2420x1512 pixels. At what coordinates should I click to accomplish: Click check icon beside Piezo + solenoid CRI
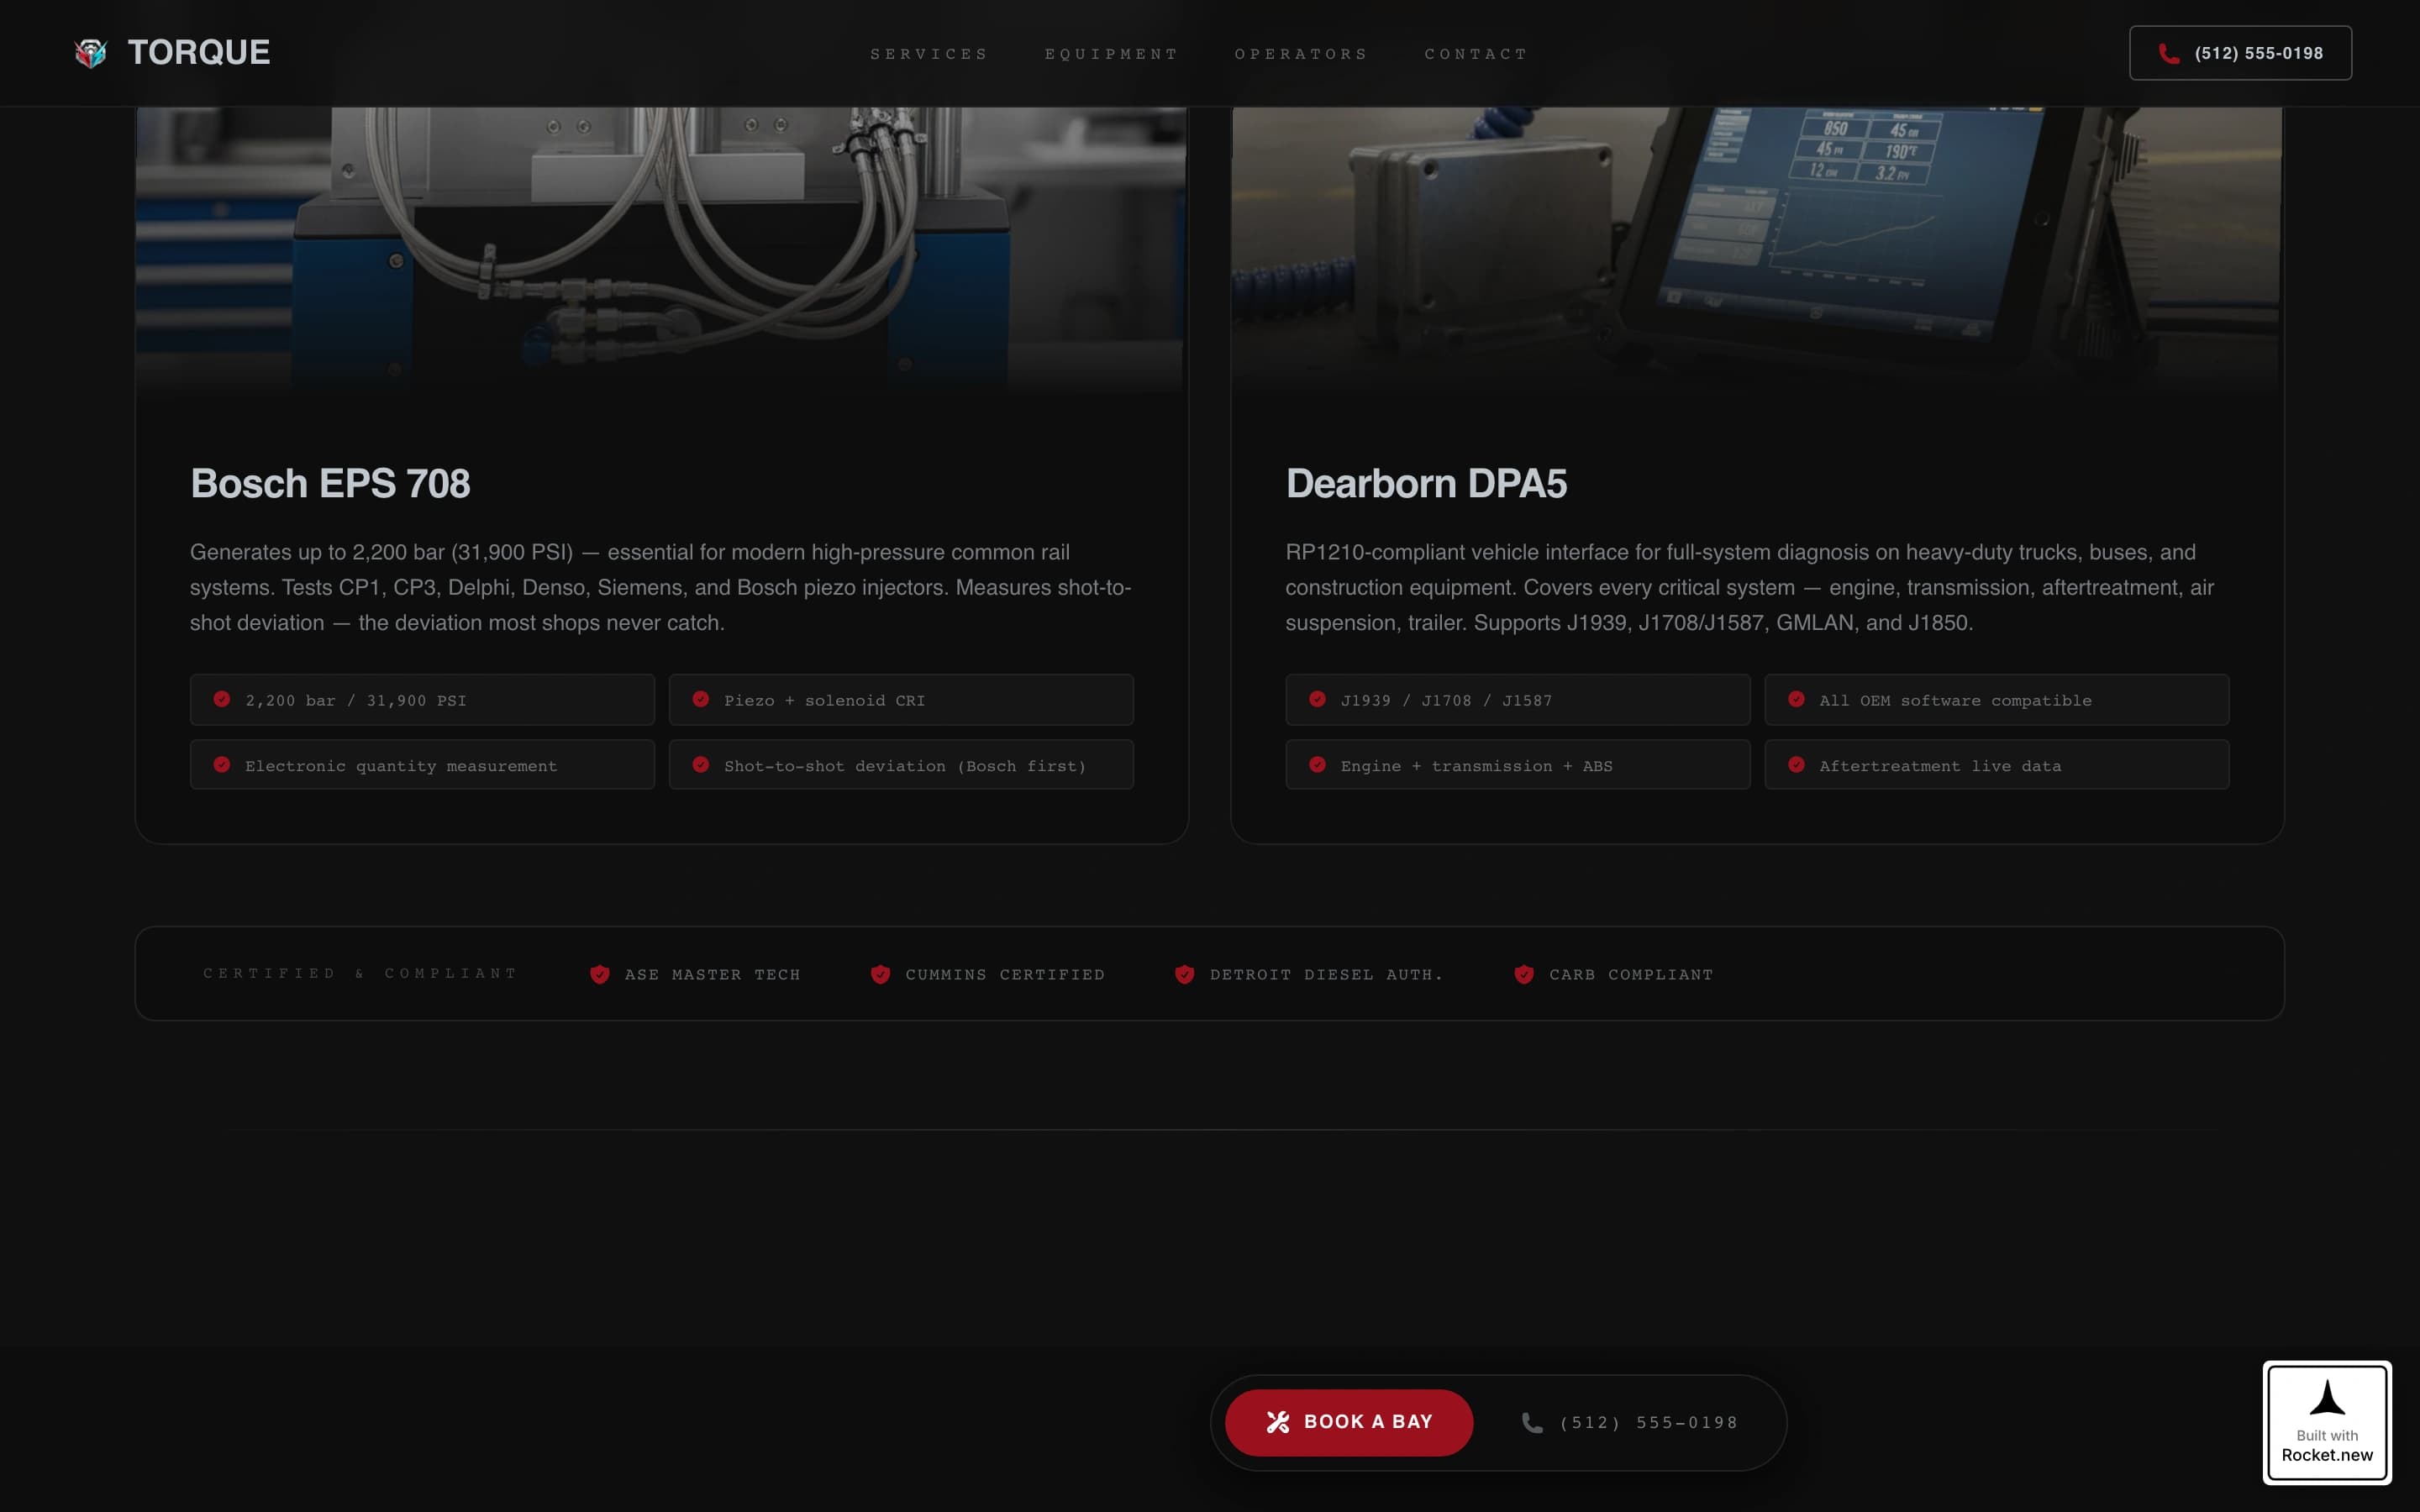point(701,699)
